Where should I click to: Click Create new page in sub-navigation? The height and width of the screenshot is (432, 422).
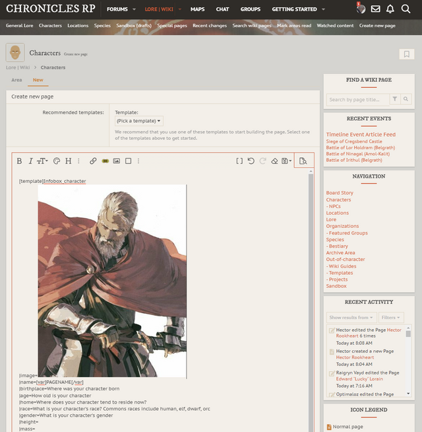(377, 26)
